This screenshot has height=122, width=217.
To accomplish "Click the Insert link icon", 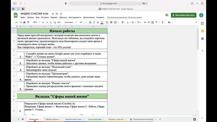I will [x=145, y=22].
